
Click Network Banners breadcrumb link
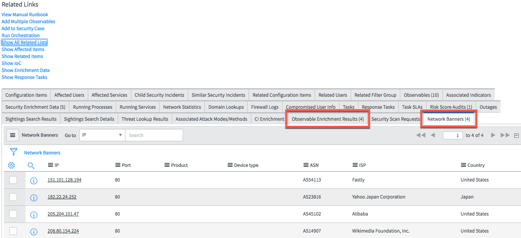pos(42,153)
